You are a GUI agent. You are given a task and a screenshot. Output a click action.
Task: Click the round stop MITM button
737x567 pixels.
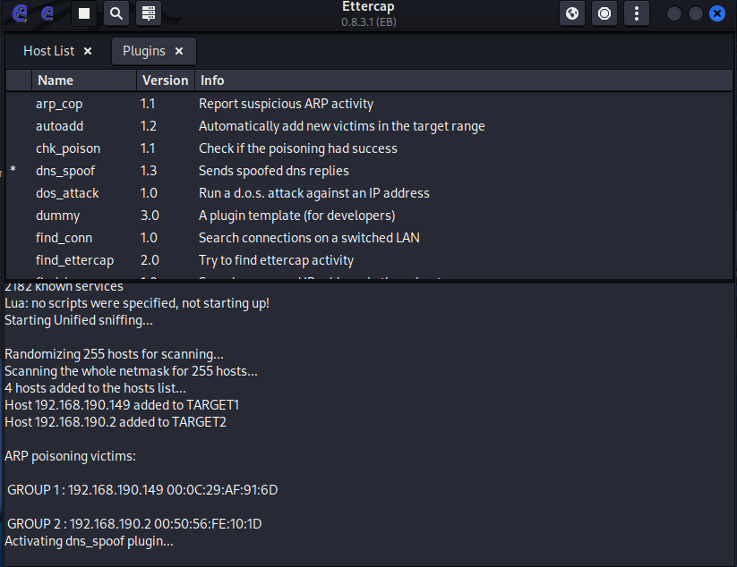604,13
